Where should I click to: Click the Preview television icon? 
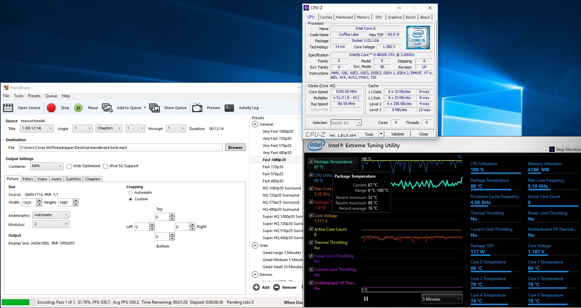click(x=197, y=108)
